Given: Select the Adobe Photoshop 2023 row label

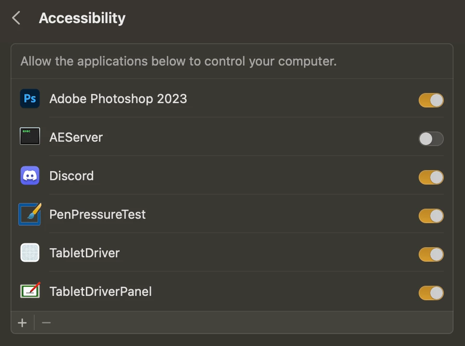Looking at the screenshot, I should pyautogui.click(x=118, y=99).
